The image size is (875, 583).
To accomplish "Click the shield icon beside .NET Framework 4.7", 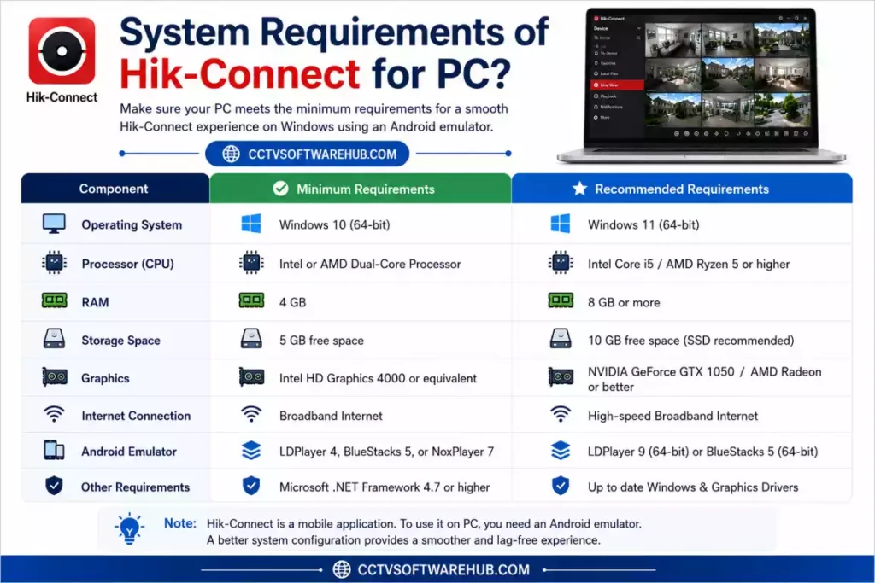I will pos(251,486).
